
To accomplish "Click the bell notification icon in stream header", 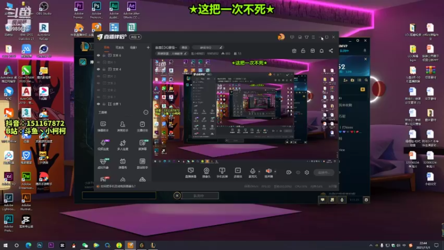I will [x=321, y=51].
